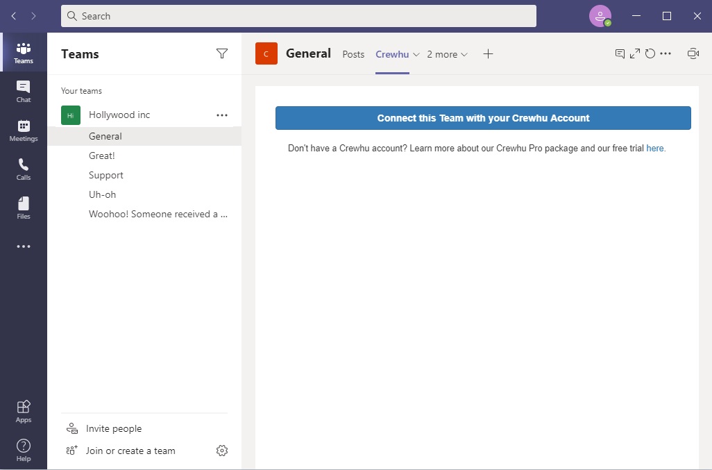Viewport: 712px width, 470px height.
Task: Go forward with the forward arrow
Action: (x=33, y=16)
